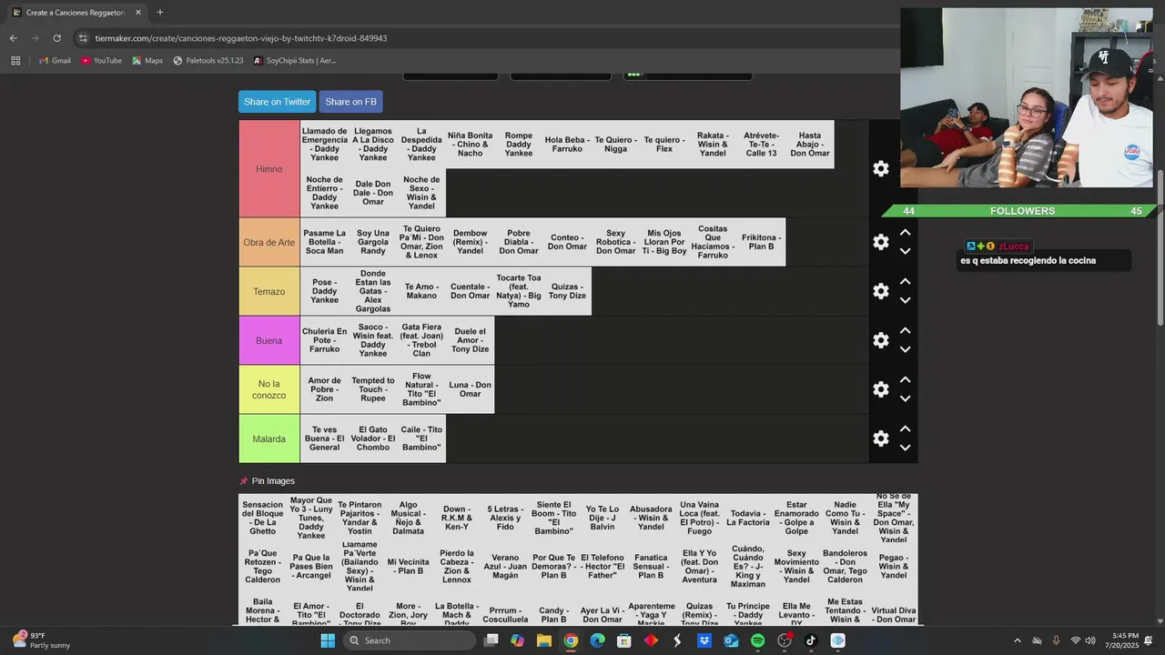Move Temazo tier up
The width and height of the screenshot is (1165, 655).
pos(905,282)
